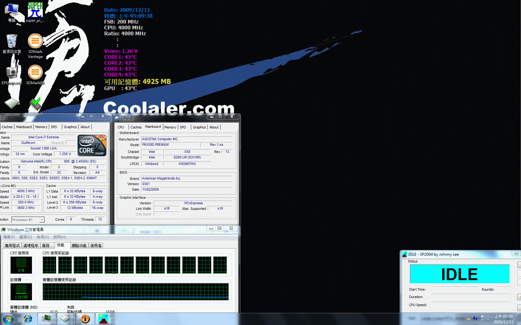Click the ASUSTeK Computer INC. manufacturer field
The width and height of the screenshot is (521, 325).
coord(187,139)
